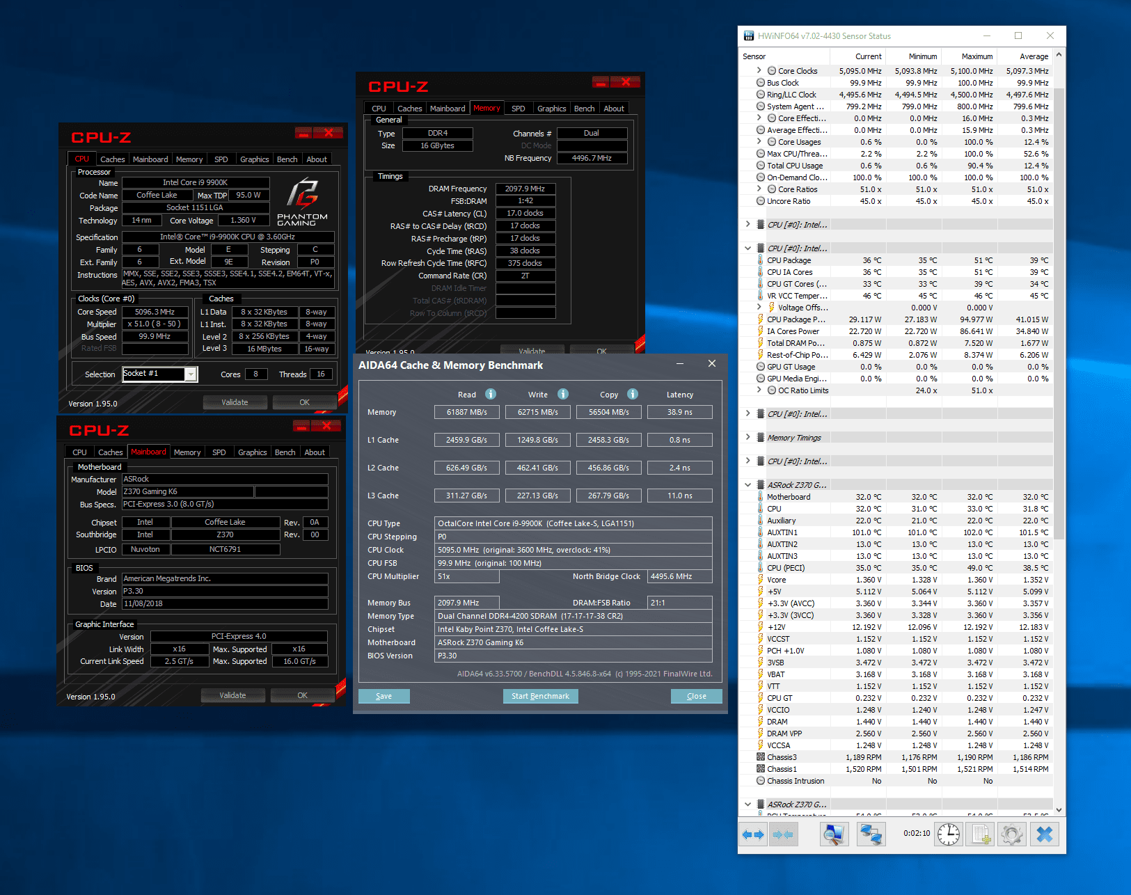Click the CPU Clock field in AIDA64
Image resolution: width=1131 pixels, height=895 pixels.
click(574, 550)
